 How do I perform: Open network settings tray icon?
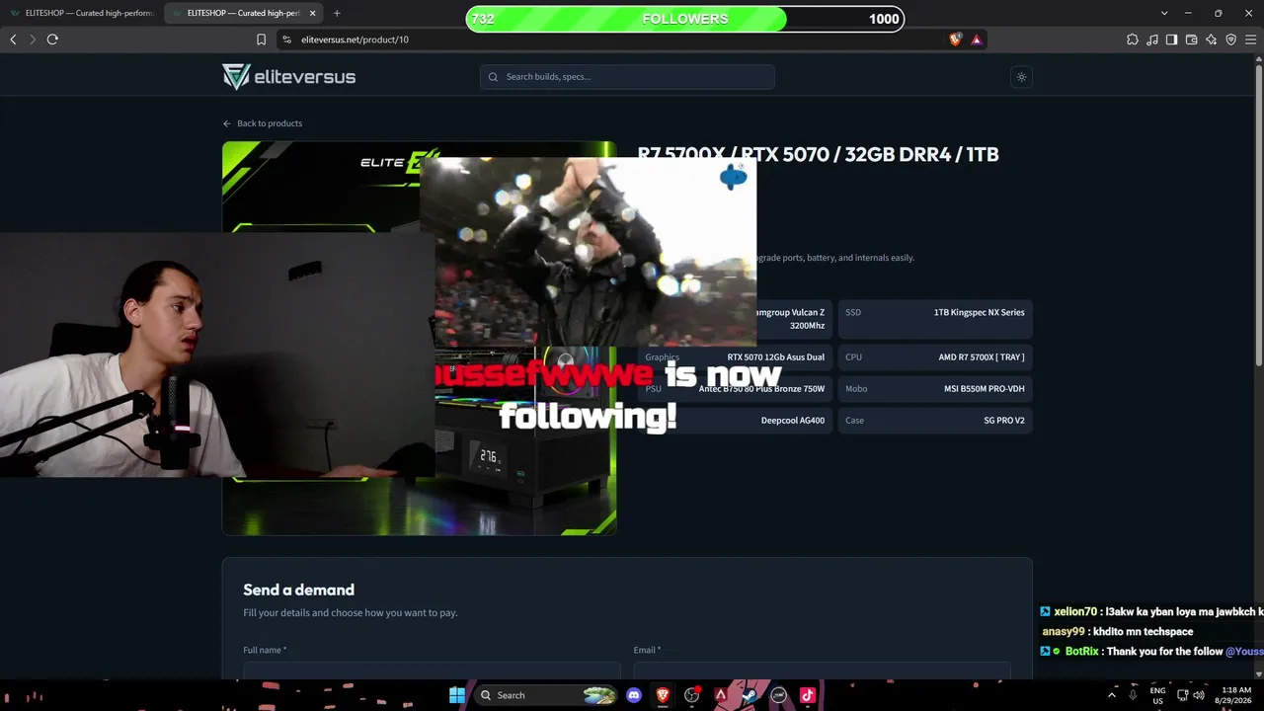[1182, 695]
